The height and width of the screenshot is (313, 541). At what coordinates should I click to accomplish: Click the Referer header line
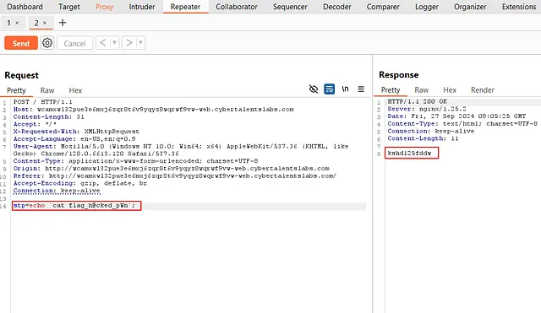coord(175,175)
